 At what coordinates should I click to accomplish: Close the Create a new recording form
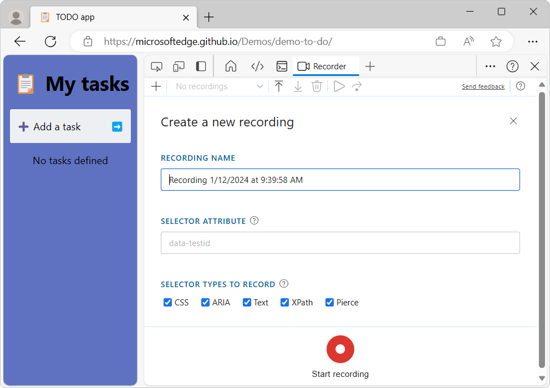tap(513, 121)
